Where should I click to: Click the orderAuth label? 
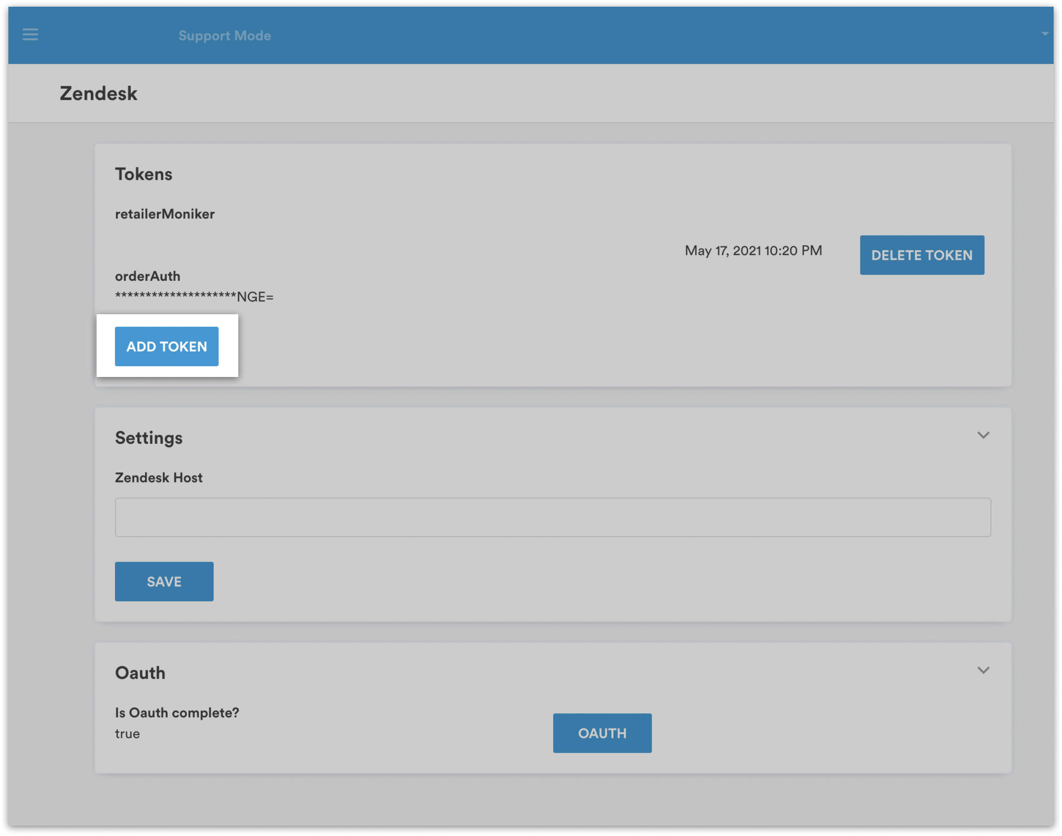tap(148, 276)
